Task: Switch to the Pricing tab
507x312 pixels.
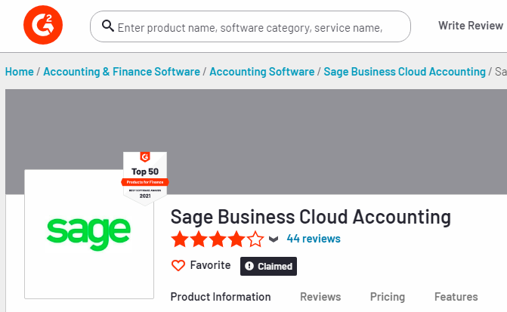Action: point(388,297)
